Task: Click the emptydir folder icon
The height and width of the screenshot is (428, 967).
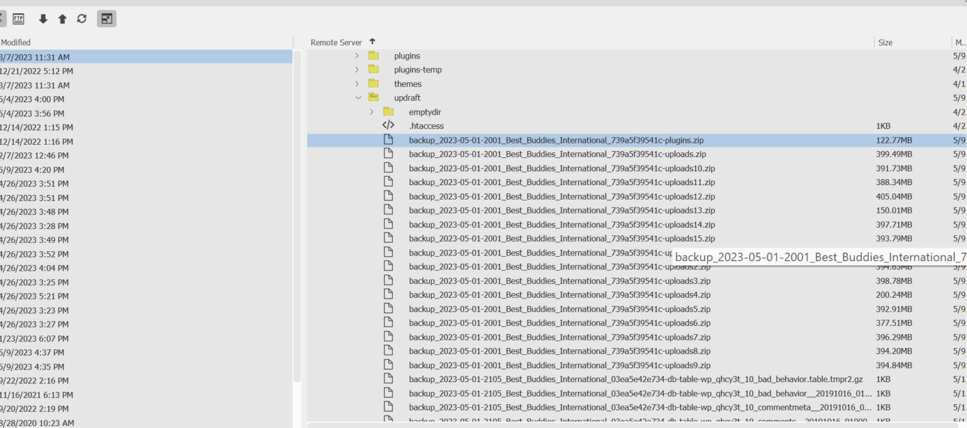Action: click(x=388, y=112)
